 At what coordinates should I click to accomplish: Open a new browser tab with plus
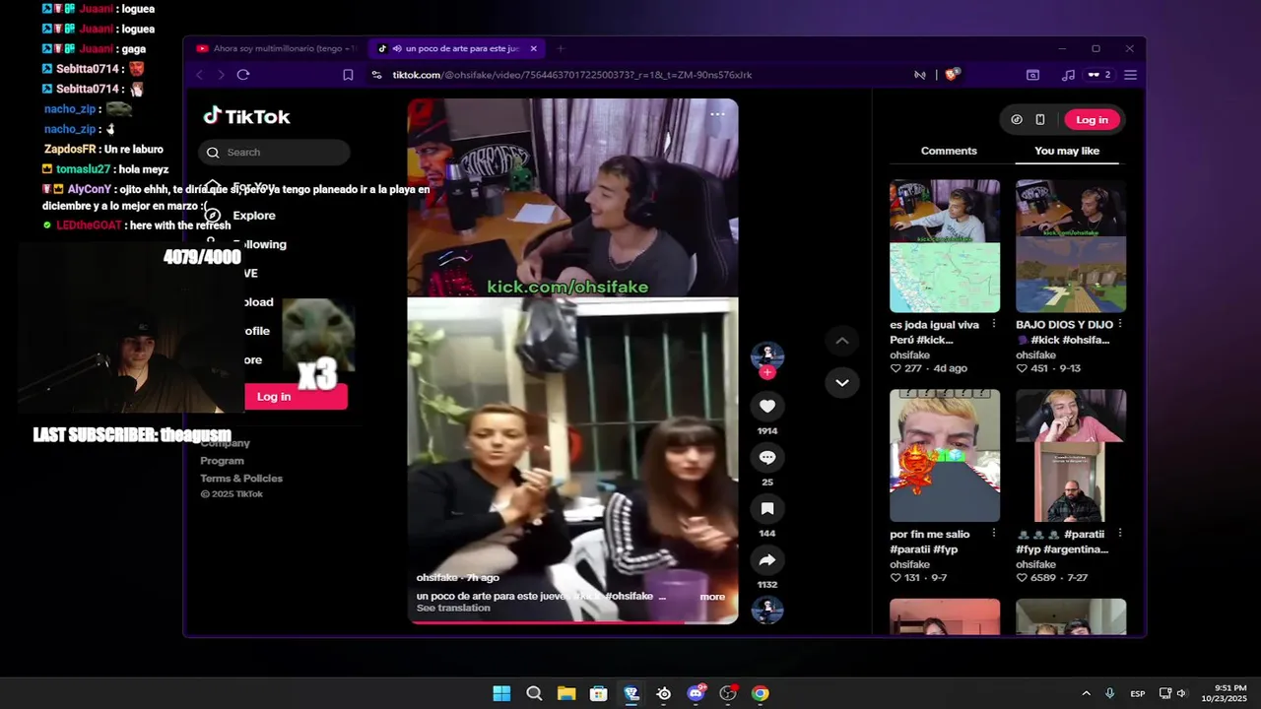click(561, 48)
